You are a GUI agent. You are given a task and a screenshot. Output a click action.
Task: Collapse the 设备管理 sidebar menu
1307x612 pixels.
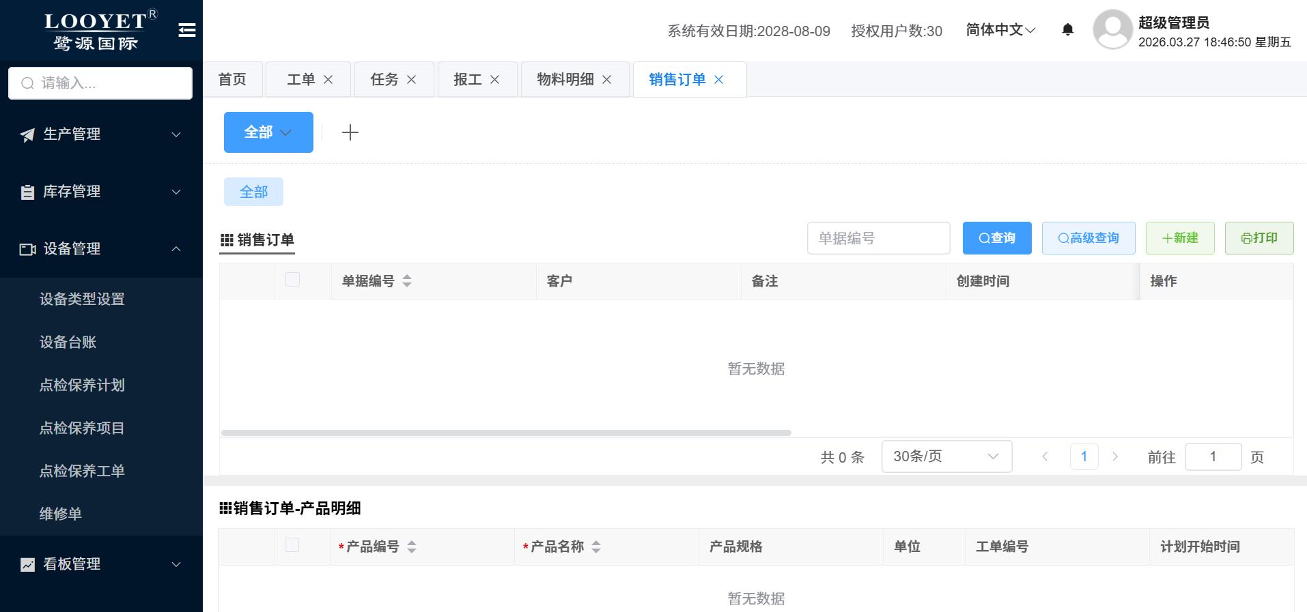(x=101, y=249)
